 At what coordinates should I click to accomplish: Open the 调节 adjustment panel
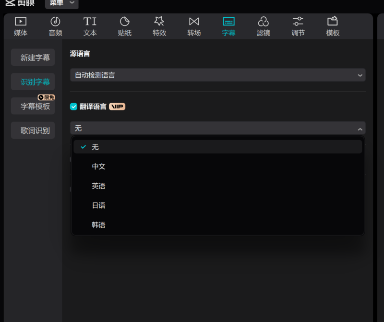point(298,26)
